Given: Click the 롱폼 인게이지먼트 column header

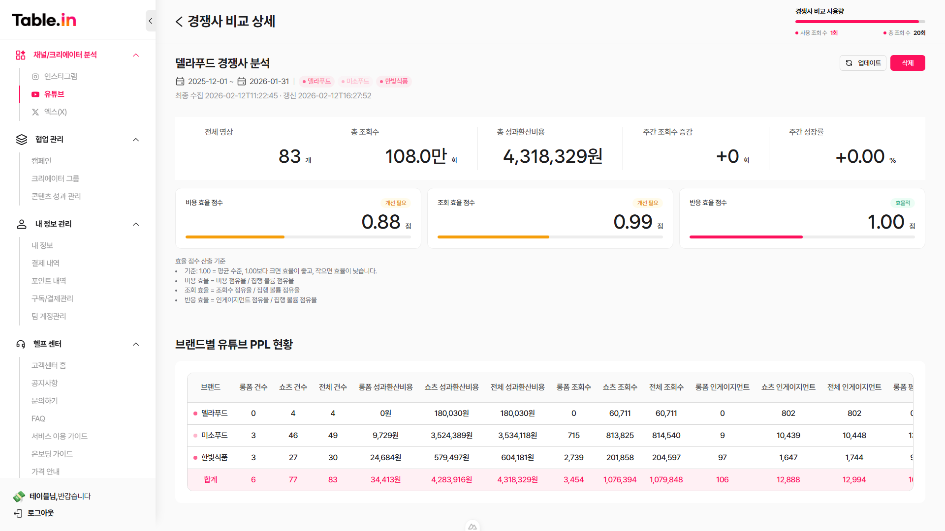Looking at the screenshot, I should pos(723,387).
